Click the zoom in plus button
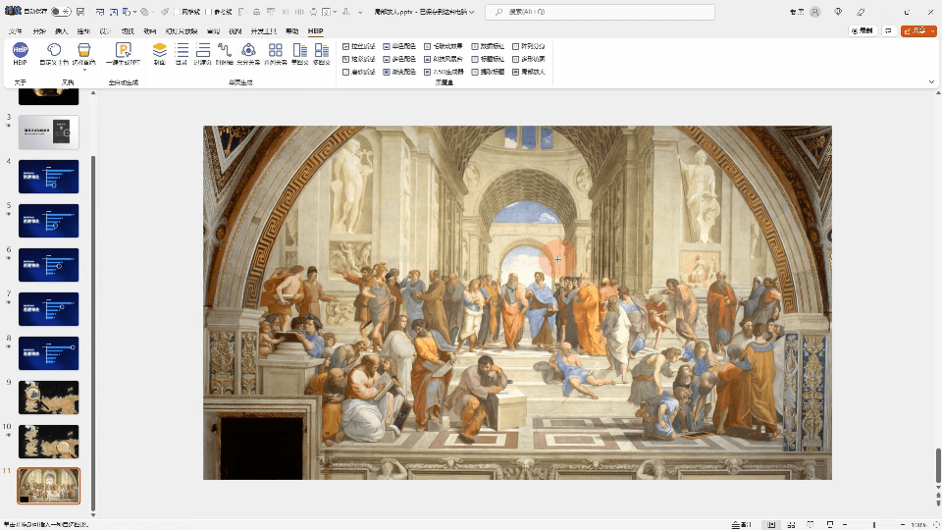 tap(903, 524)
